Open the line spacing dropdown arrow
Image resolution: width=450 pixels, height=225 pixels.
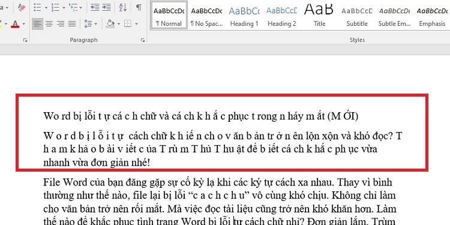click(95, 24)
